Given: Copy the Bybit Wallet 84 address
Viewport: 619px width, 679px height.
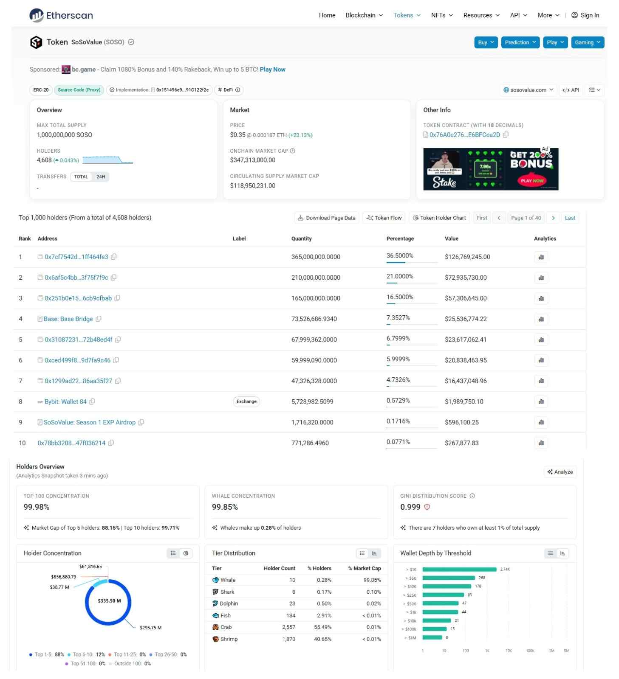Looking at the screenshot, I should point(92,401).
